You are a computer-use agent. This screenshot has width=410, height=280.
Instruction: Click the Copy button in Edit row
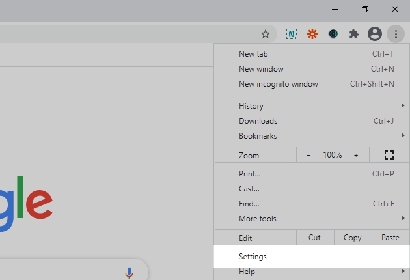[x=352, y=238]
